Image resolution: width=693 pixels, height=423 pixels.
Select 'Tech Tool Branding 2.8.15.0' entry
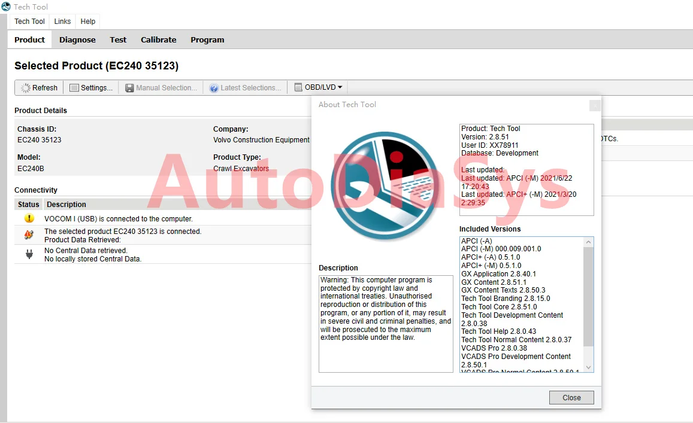[x=506, y=299]
